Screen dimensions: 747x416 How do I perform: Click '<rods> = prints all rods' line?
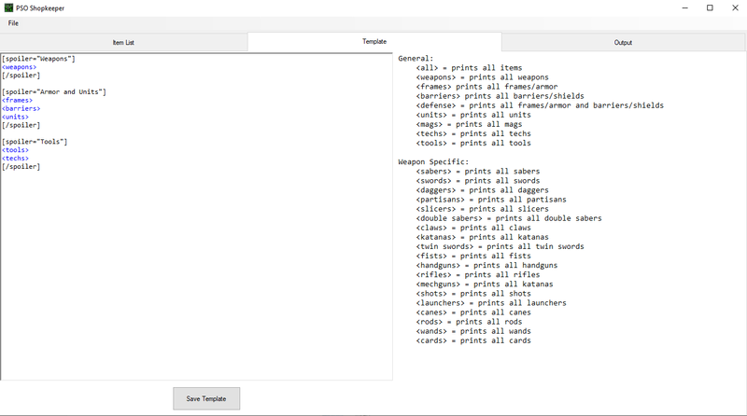(x=469, y=322)
